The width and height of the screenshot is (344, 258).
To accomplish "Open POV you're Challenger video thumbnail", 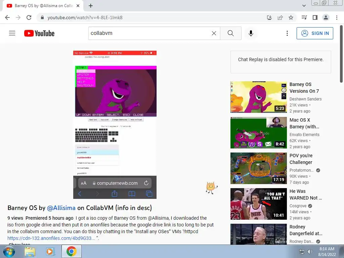I will (x=258, y=168).
